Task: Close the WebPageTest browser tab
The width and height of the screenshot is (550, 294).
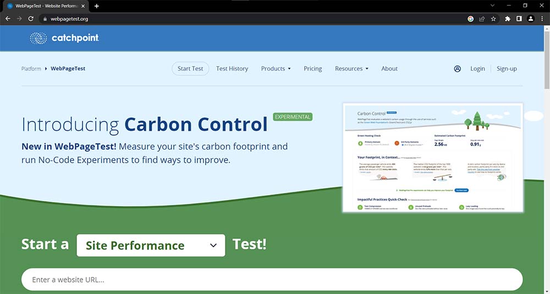Action: point(83,6)
